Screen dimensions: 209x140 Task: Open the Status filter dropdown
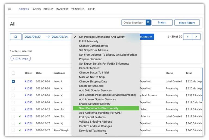(x=162, y=23)
